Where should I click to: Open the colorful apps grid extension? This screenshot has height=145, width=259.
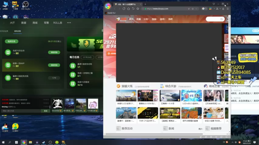pos(210,9)
